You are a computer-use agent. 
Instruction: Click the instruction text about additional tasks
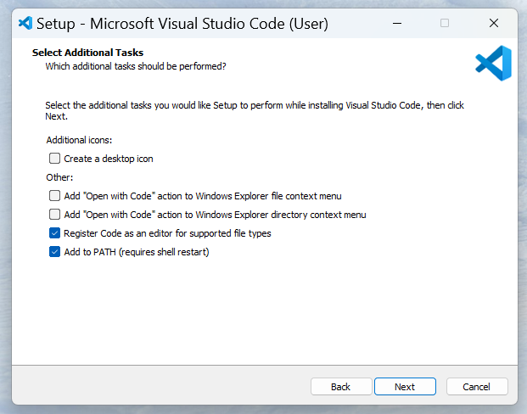tap(255, 110)
